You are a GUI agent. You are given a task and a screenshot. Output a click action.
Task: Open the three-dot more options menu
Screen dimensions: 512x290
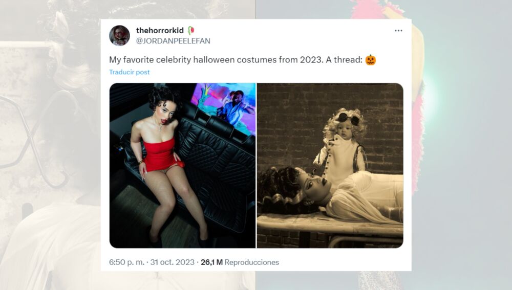(x=398, y=31)
